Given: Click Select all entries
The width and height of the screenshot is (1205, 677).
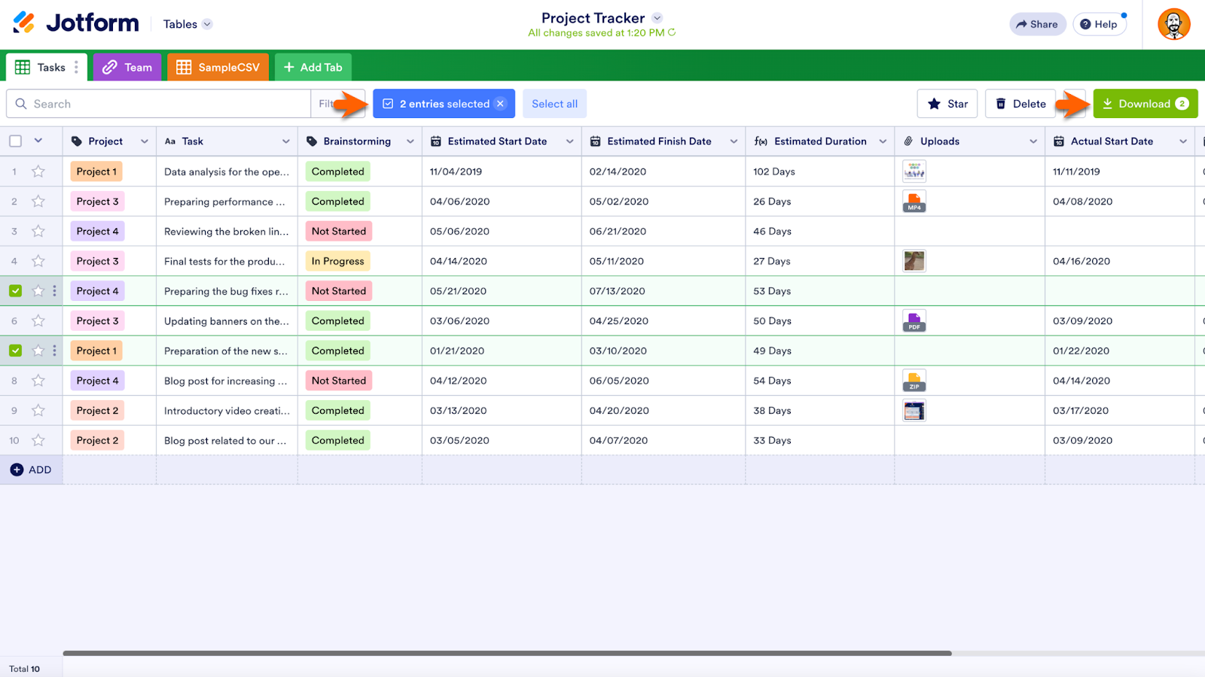Looking at the screenshot, I should [555, 104].
